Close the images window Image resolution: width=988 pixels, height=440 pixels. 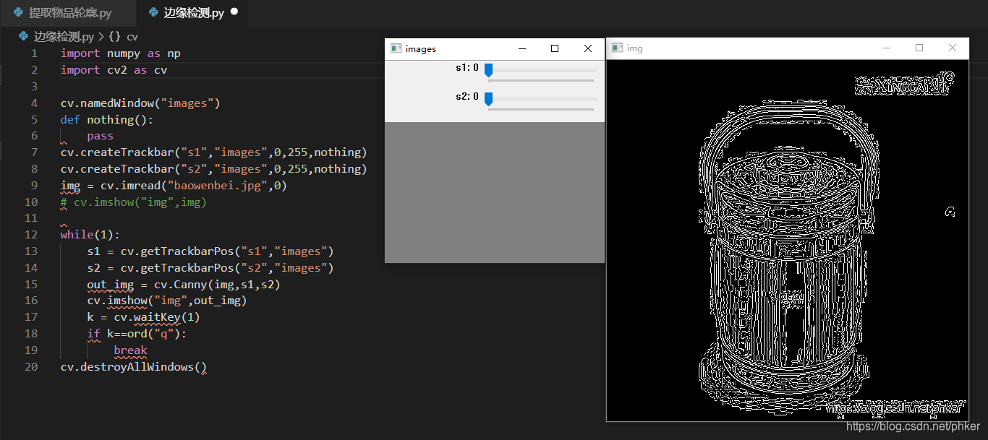[588, 48]
